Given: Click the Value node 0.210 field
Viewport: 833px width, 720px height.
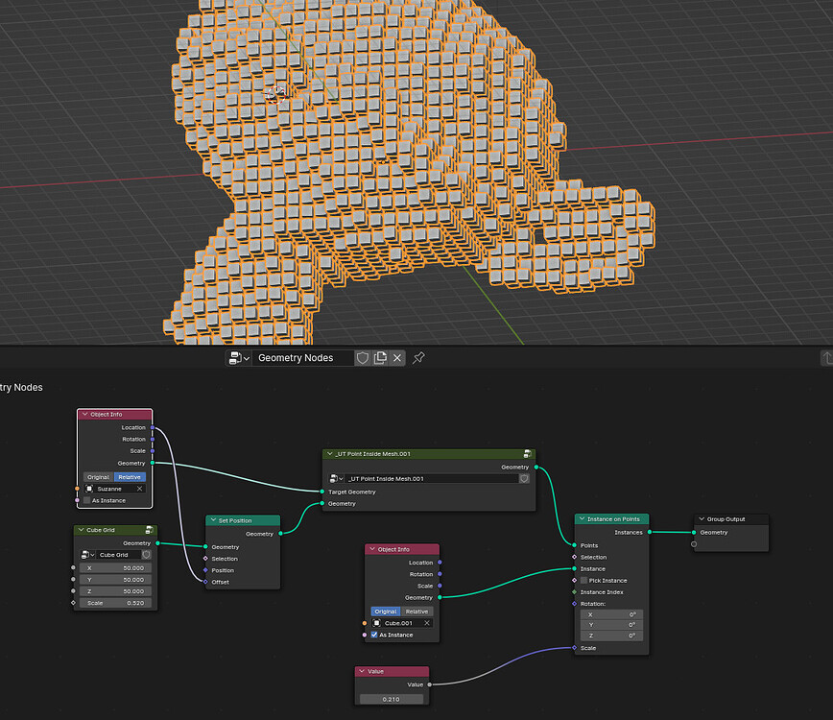Looking at the screenshot, I should click(392, 699).
